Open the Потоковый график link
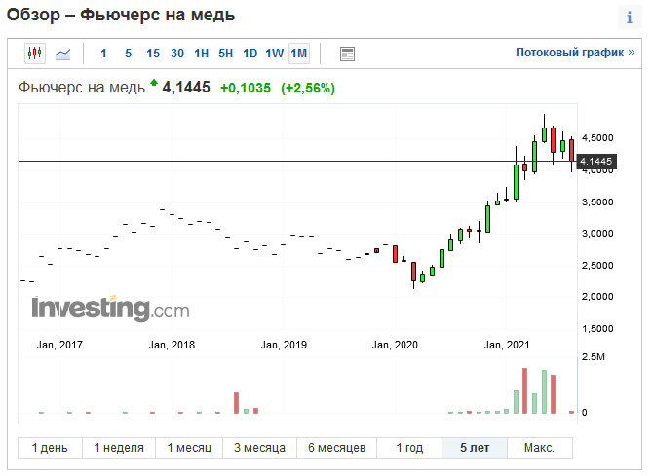Viewport: 653px width, 476px height. point(575,53)
